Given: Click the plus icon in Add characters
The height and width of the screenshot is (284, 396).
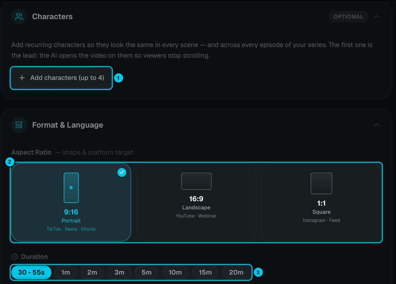Looking at the screenshot, I should click(x=22, y=78).
